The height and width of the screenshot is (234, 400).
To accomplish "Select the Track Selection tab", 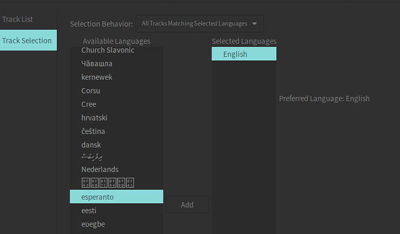I will pyautogui.click(x=27, y=41).
